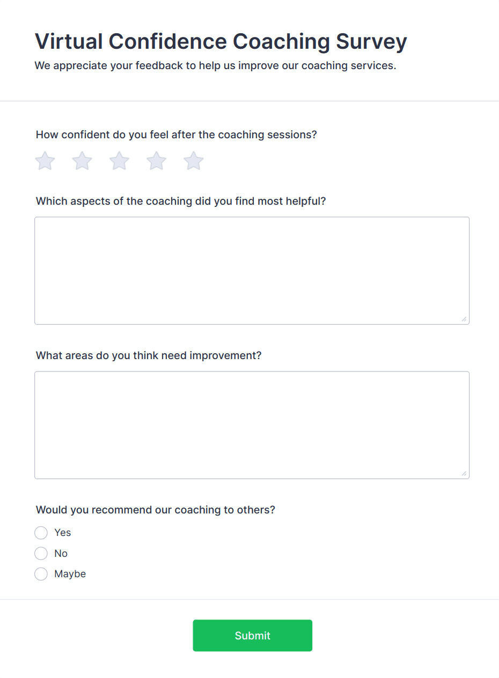Click into the areas needing improvement box
The image size is (499, 678).
(x=252, y=425)
